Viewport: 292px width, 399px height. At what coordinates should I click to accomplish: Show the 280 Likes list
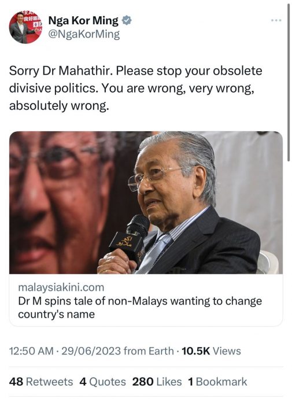coord(157,382)
